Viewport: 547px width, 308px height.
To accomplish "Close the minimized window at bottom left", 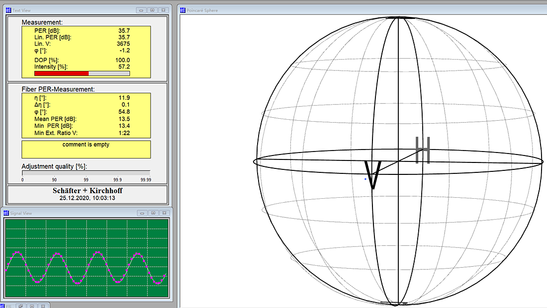I will 43,306.
